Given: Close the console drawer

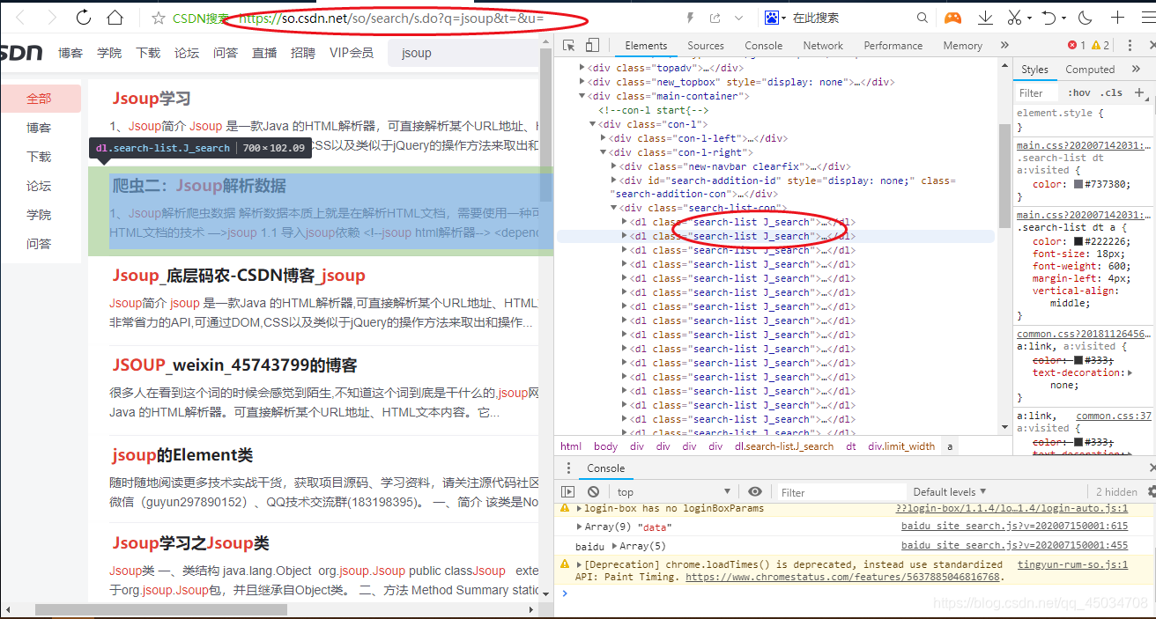Looking at the screenshot, I should [x=1152, y=468].
